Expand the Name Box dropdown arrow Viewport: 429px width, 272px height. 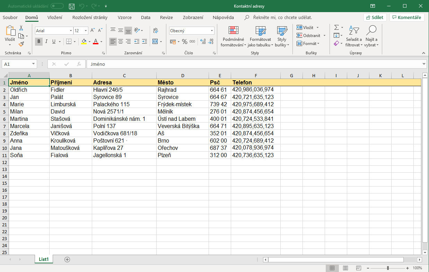point(33,64)
